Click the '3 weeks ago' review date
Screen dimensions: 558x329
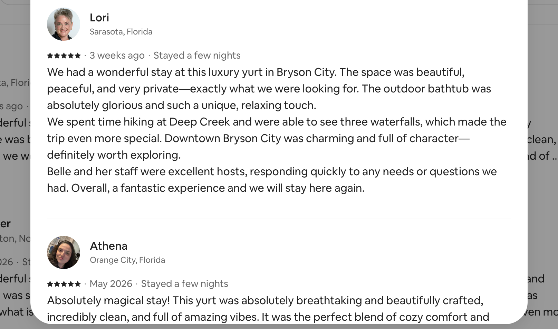click(x=117, y=56)
